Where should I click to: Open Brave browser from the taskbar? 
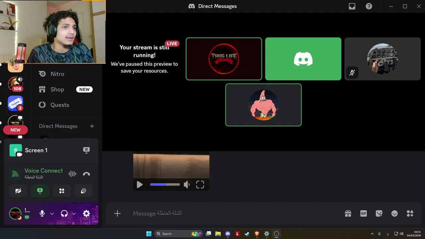click(x=257, y=234)
